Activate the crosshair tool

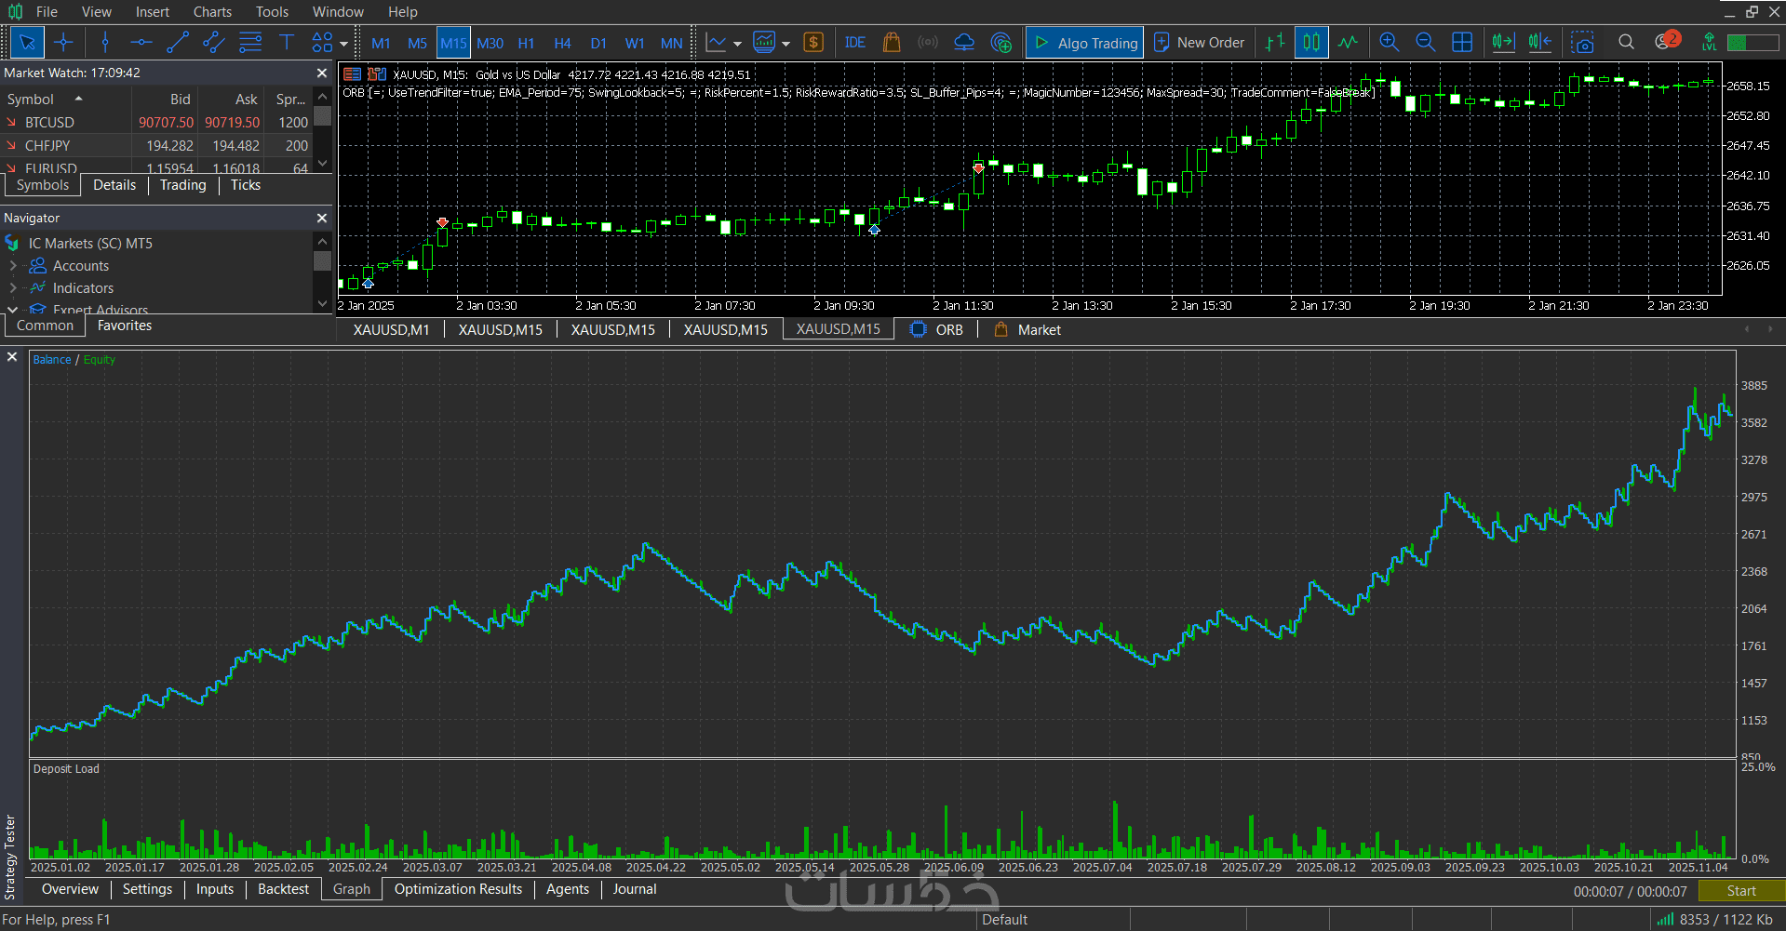point(63,42)
